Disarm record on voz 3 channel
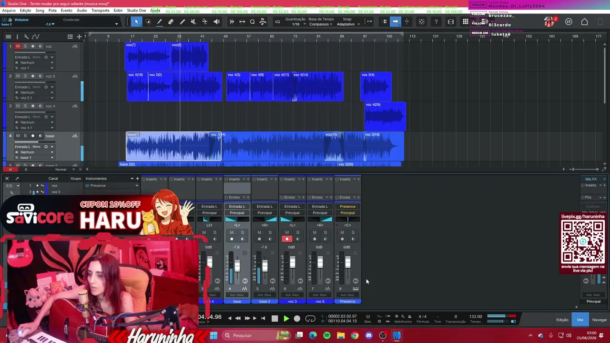This screenshot has width=610, height=343. coord(286,239)
